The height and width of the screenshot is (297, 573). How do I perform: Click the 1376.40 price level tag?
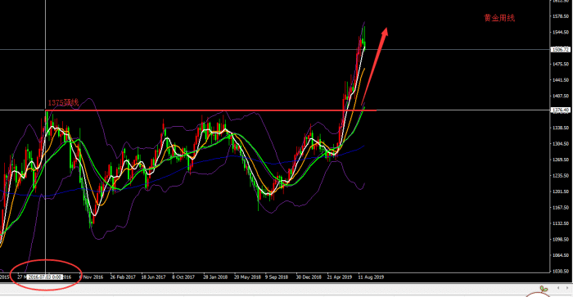coord(560,110)
